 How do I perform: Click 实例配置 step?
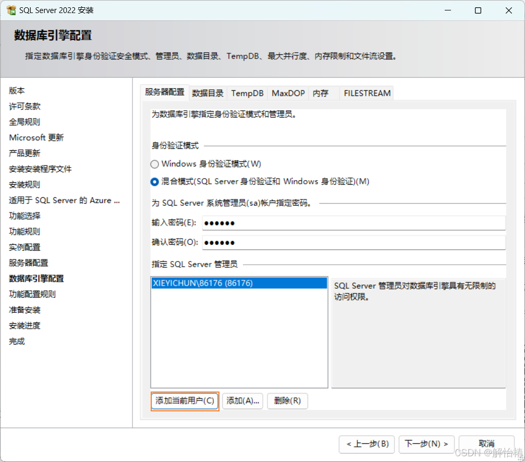point(25,247)
